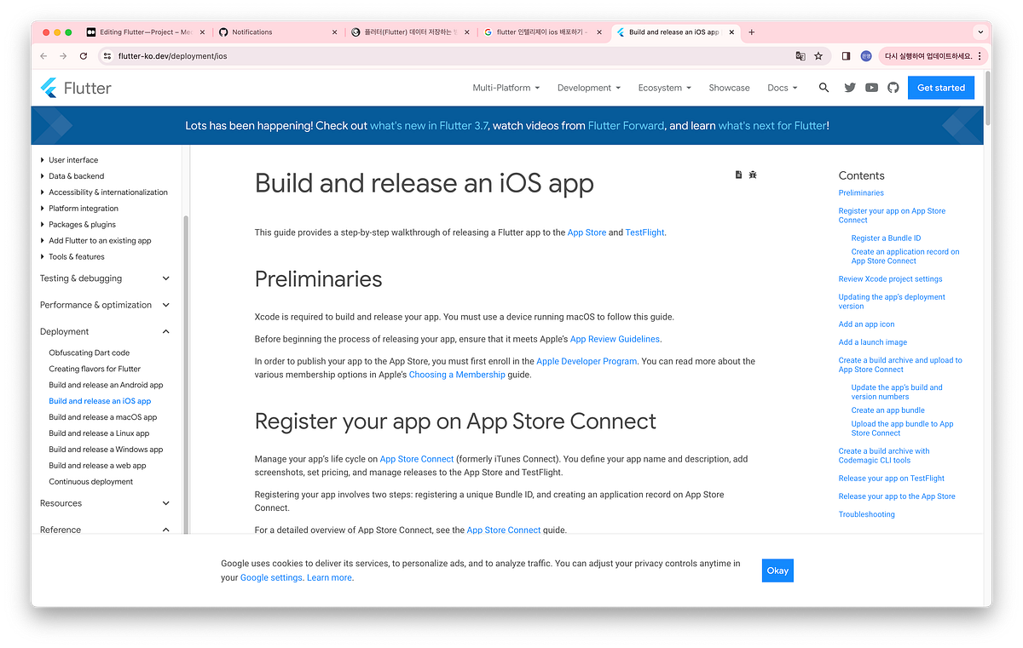Bookmark this page with star icon
1023x648 pixels.
click(818, 56)
